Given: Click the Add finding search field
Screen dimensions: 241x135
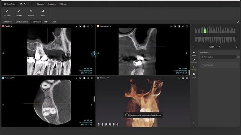Looking at the screenshot, I should [218, 57].
